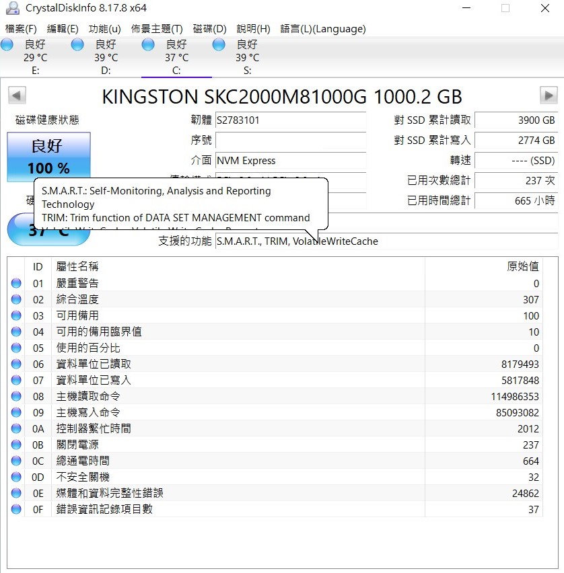This screenshot has width=564, height=573.
Task: Open the 功能(u) function menu
Action: 106,28
